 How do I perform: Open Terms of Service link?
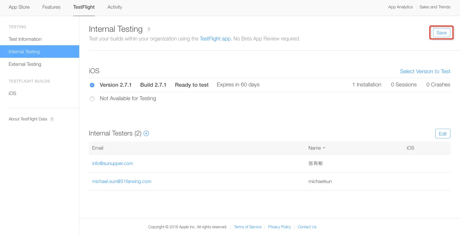[247, 227]
